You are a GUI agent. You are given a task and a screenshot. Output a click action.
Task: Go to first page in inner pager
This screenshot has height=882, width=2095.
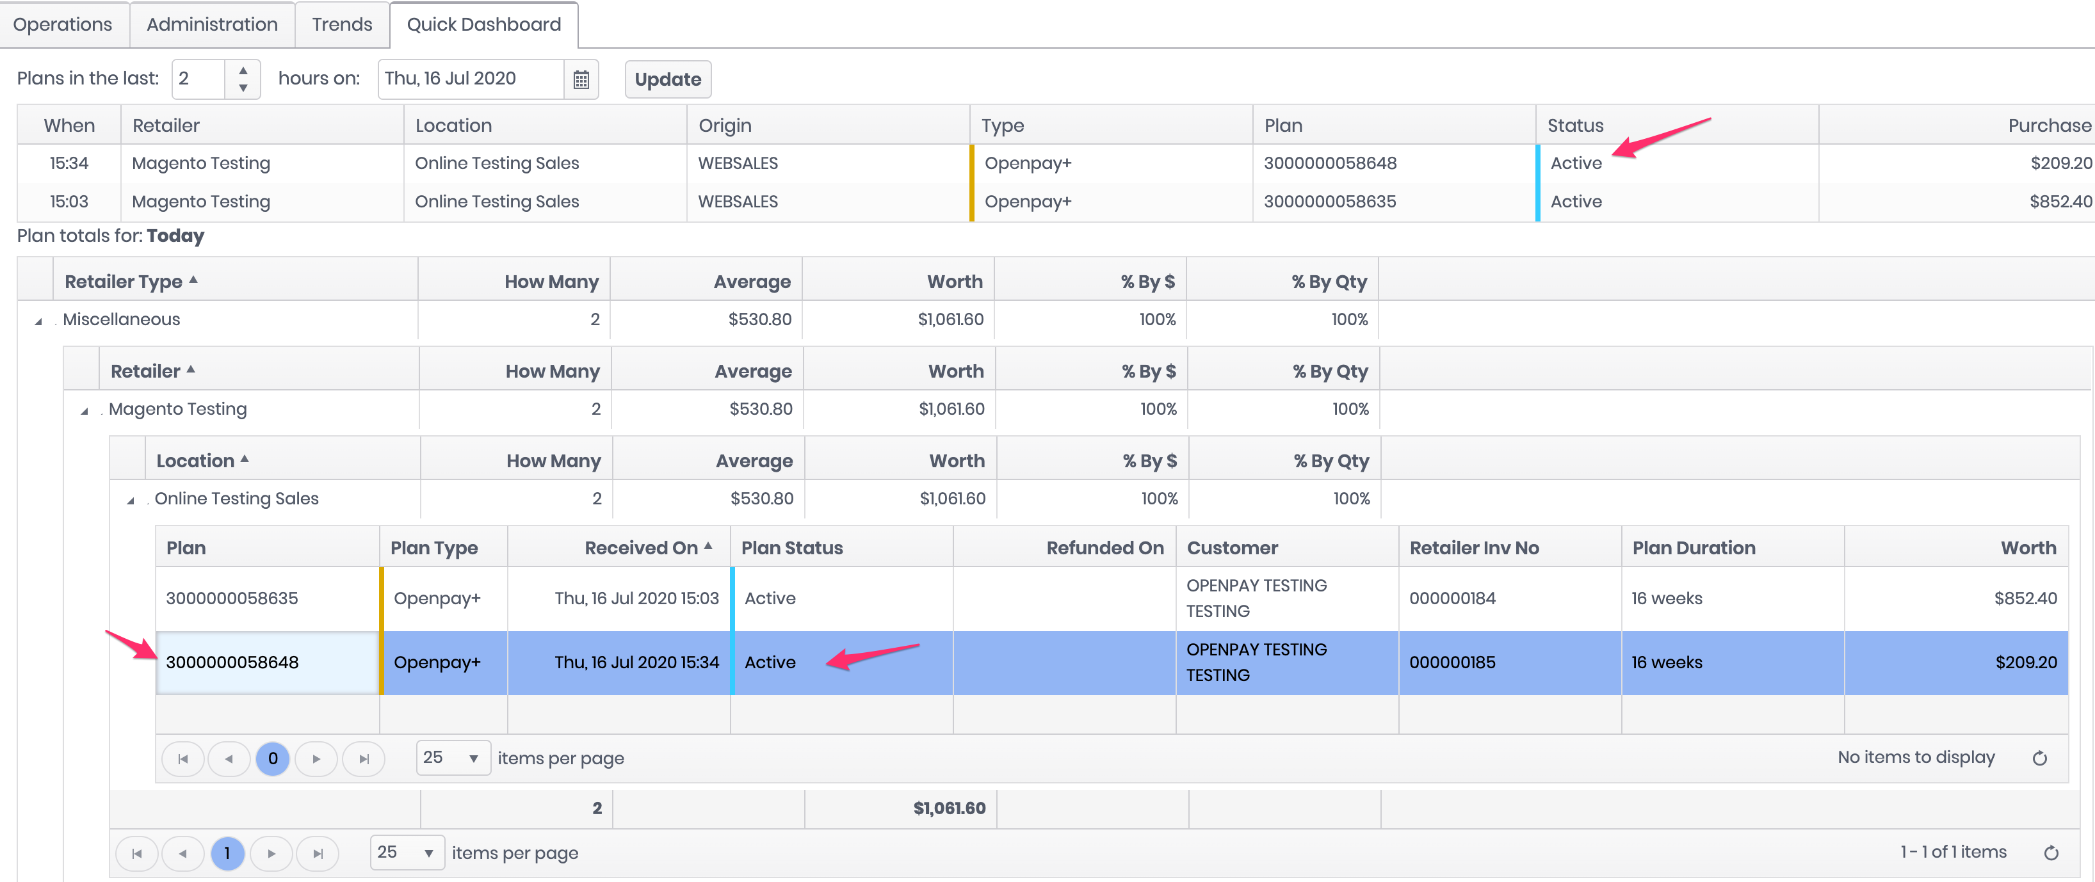click(x=183, y=759)
